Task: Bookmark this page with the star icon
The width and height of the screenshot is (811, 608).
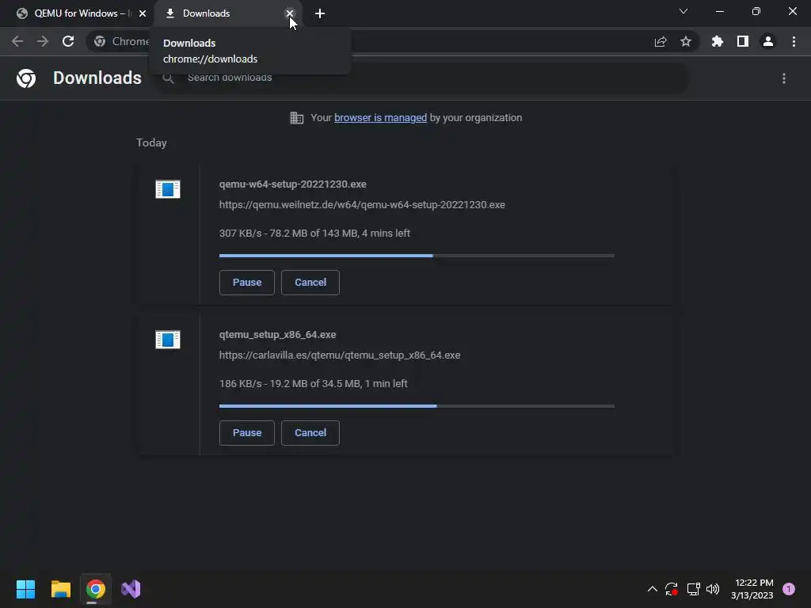Action: tap(686, 41)
